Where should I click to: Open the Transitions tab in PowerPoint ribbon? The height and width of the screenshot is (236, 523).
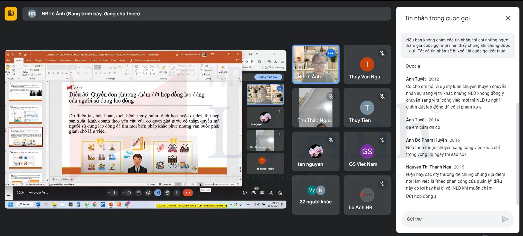[51, 60]
